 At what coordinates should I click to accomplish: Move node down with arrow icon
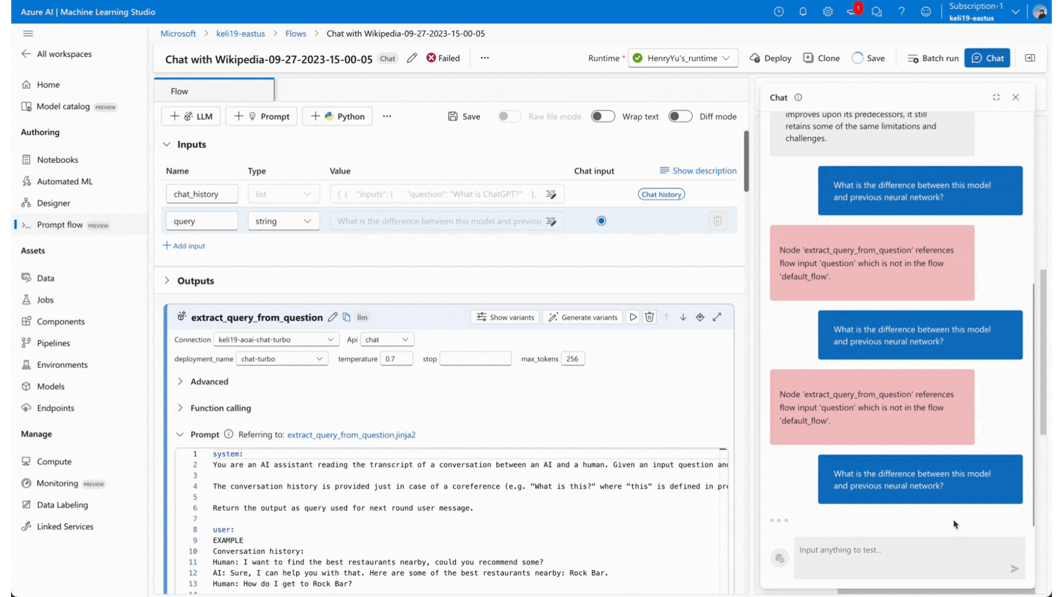(x=683, y=317)
